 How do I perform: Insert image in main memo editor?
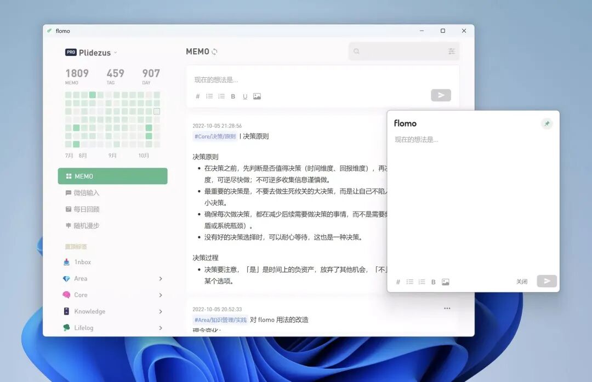[x=257, y=96]
